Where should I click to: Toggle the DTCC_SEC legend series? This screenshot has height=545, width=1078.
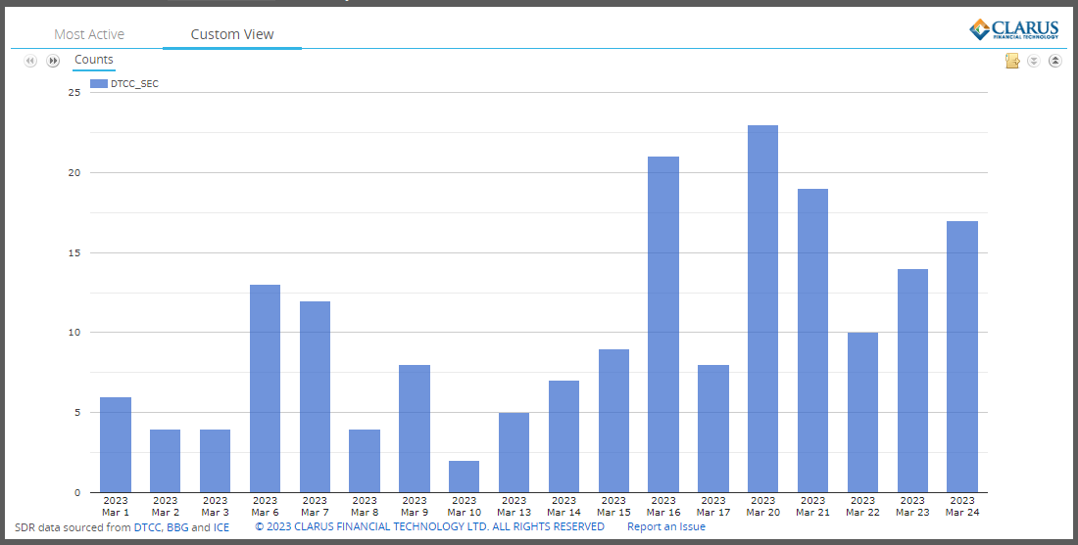(x=124, y=84)
